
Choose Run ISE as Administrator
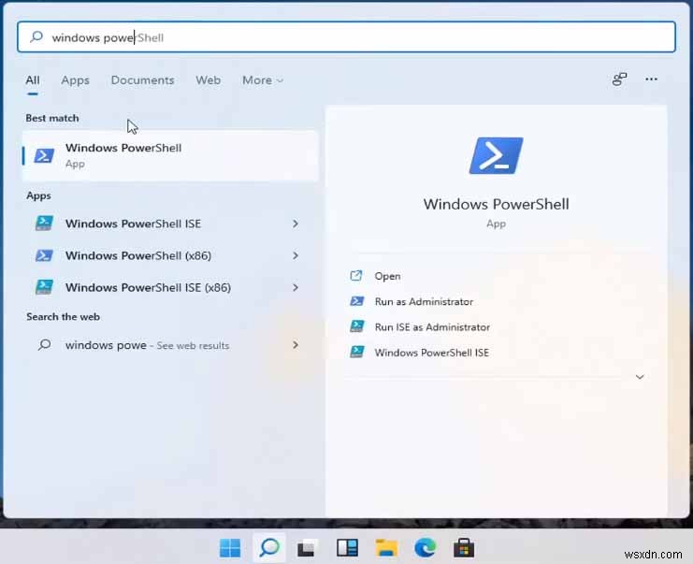coord(432,327)
